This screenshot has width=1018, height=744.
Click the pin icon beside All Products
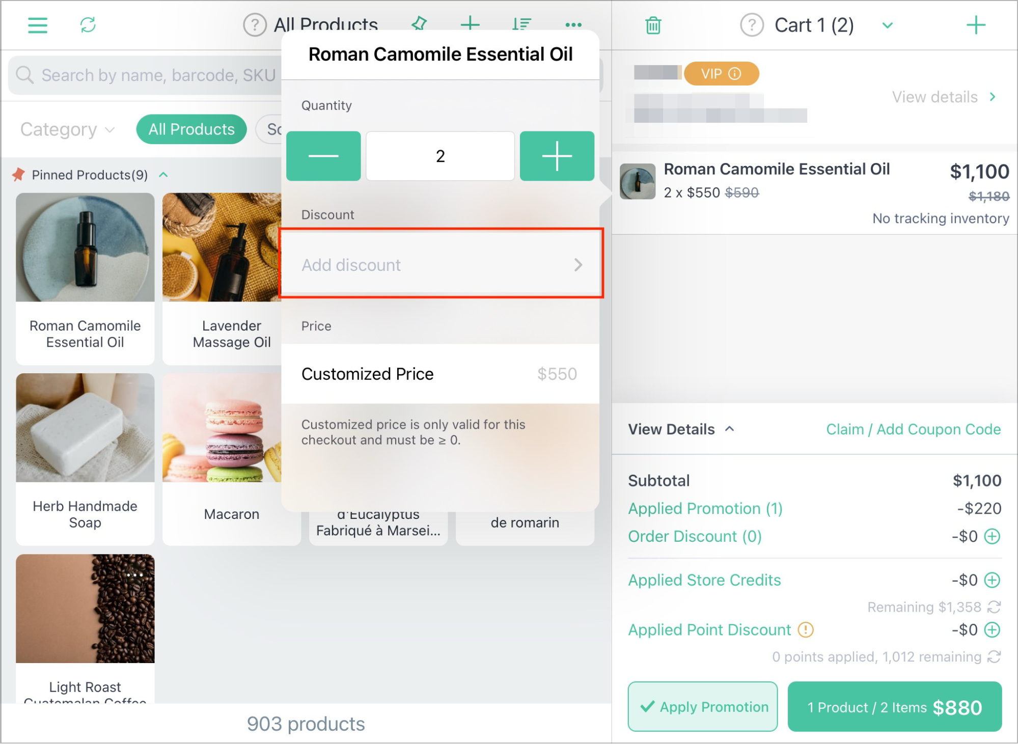pyautogui.click(x=419, y=23)
